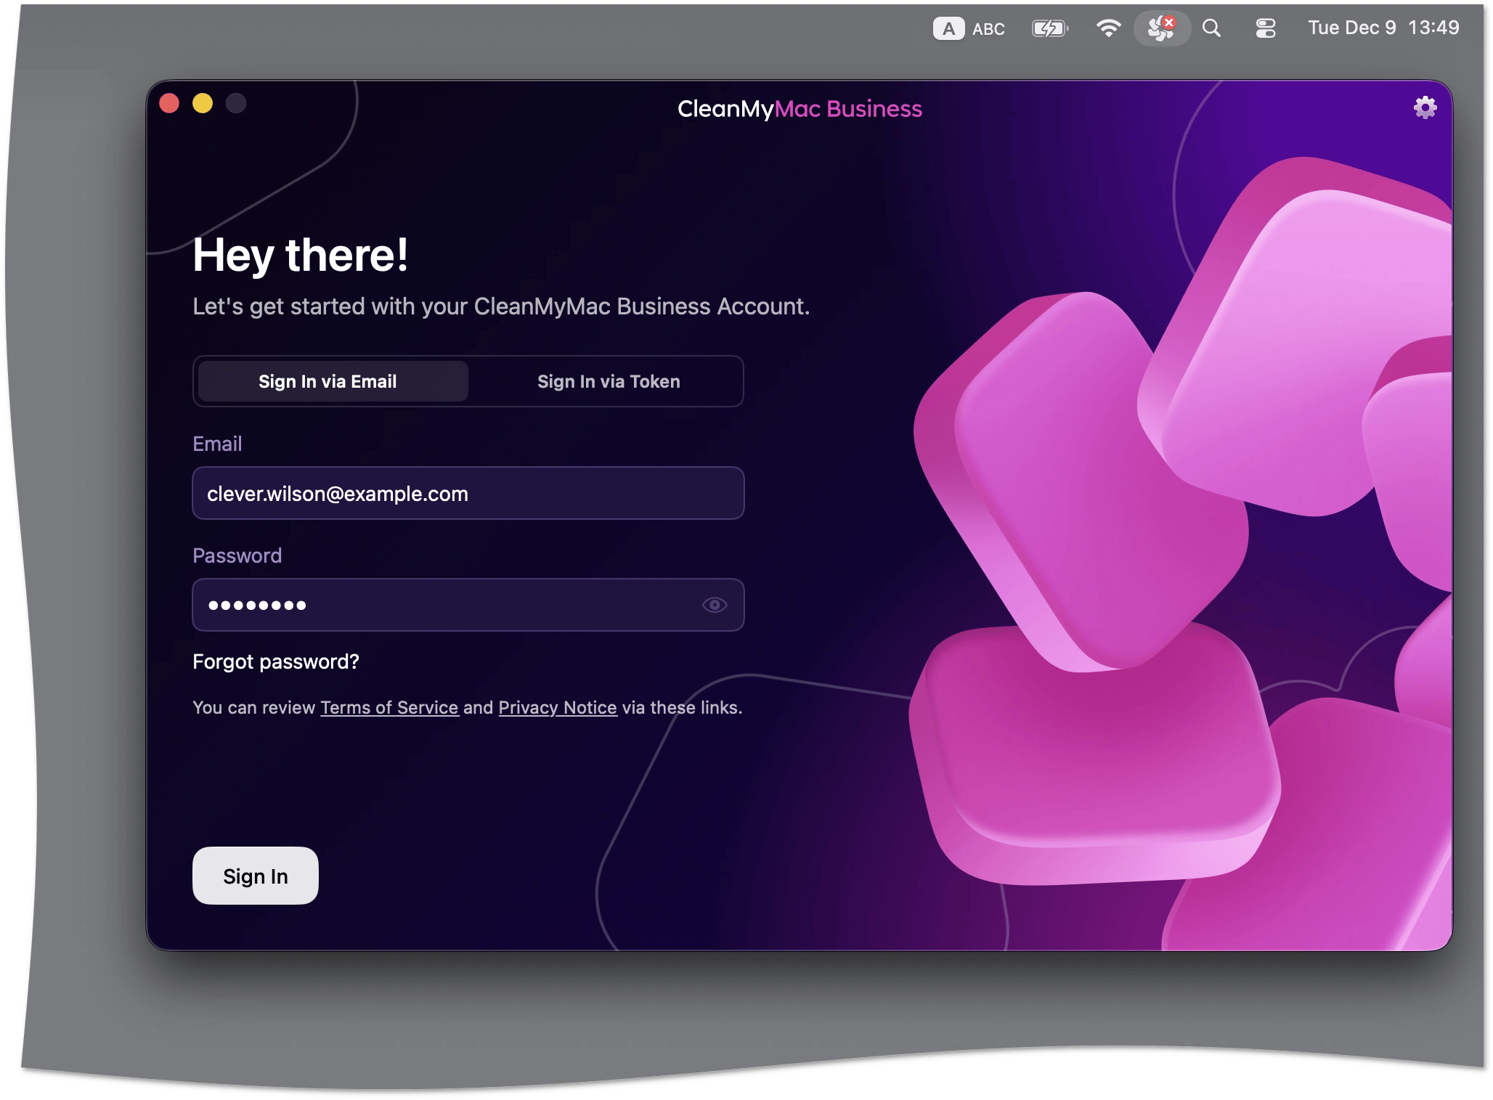Open the settings gear menu
Screen dimensions: 1493x1100
pyautogui.click(x=1425, y=107)
